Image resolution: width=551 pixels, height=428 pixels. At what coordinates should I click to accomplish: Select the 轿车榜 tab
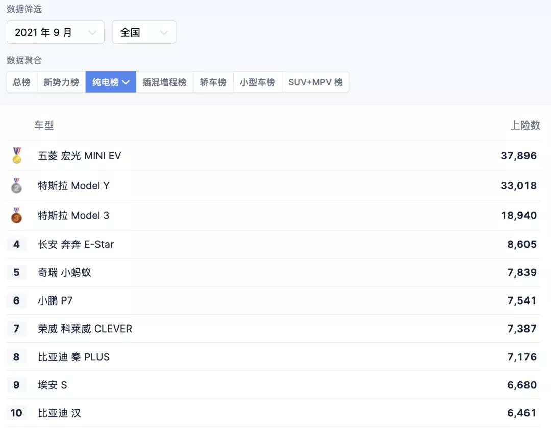(213, 82)
